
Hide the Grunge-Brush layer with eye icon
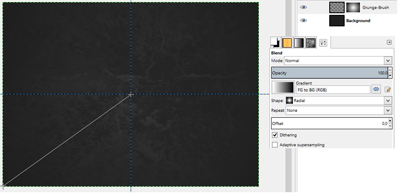click(x=303, y=7)
